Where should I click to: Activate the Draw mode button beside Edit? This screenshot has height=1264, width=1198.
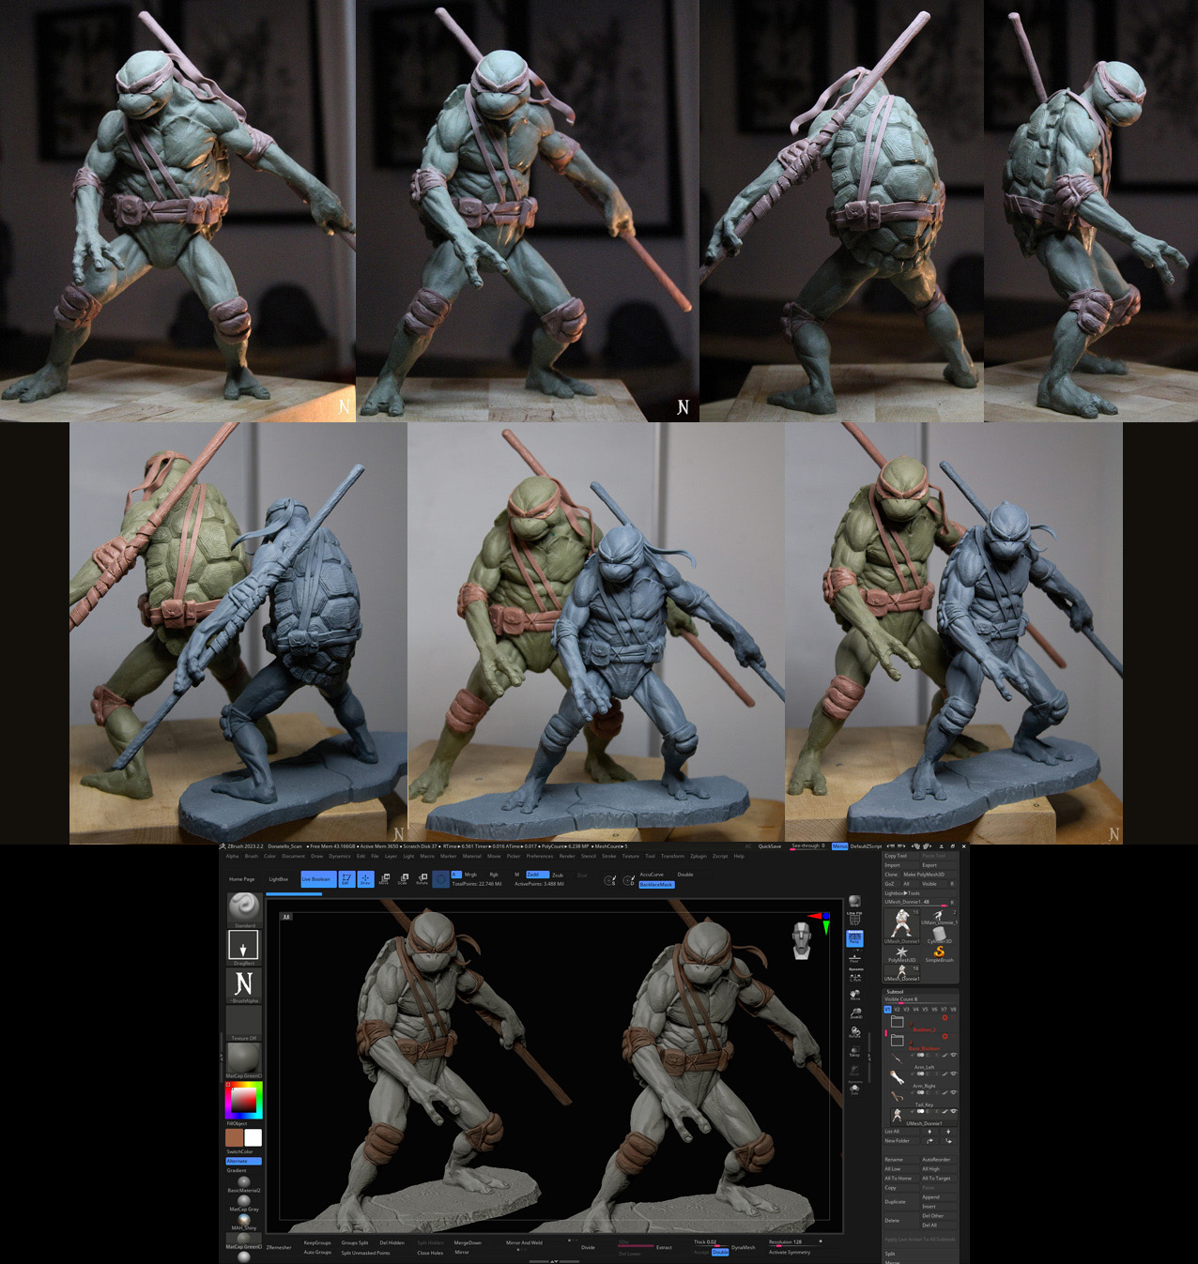[x=365, y=879]
